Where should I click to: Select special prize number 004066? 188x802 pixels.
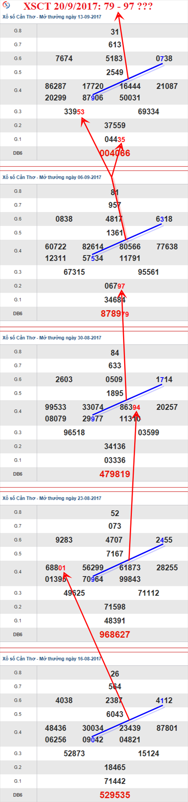pos(115,153)
